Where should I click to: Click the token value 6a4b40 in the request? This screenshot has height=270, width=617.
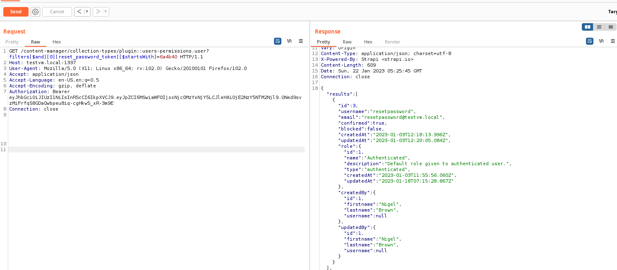click(169, 57)
